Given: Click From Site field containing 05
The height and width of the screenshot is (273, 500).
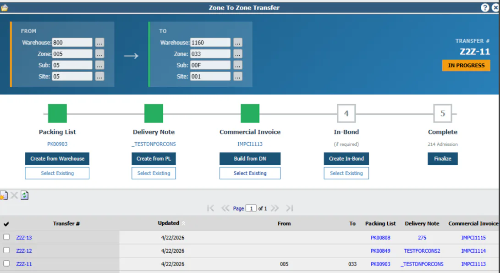Looking at the screenshot, I should (x=72, y=77).
